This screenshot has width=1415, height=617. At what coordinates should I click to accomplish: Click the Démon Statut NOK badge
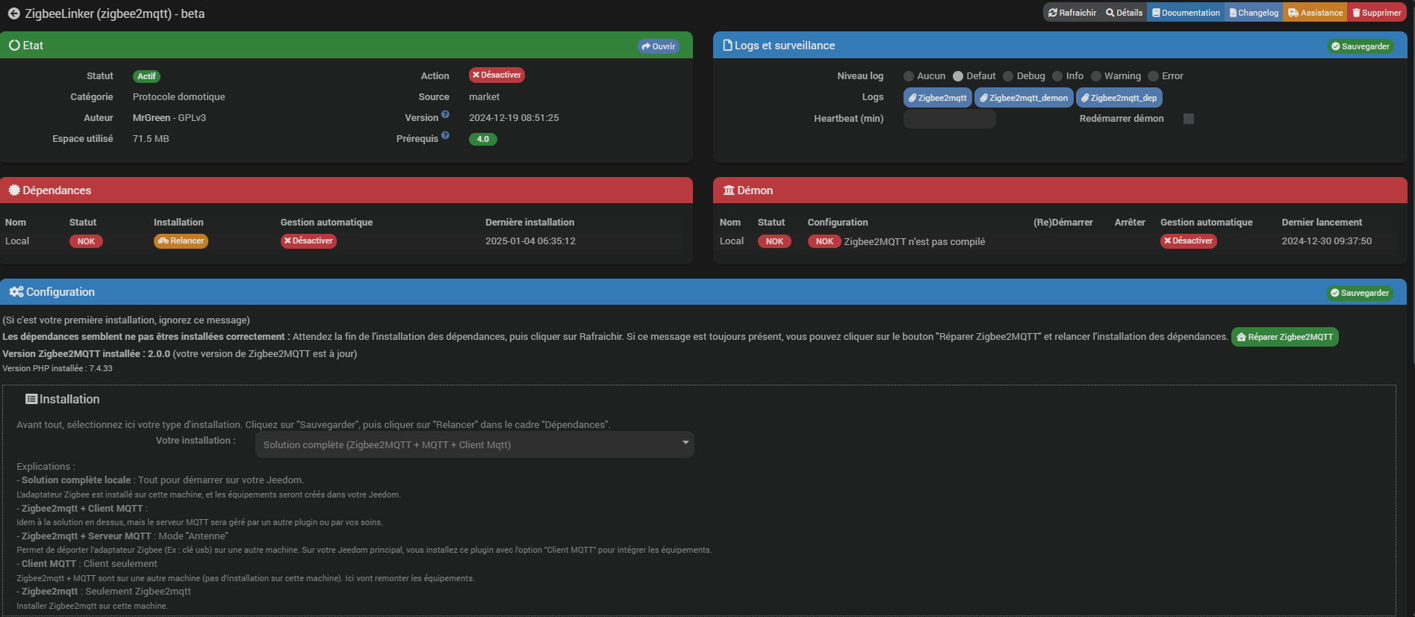[x=774, y=241]
